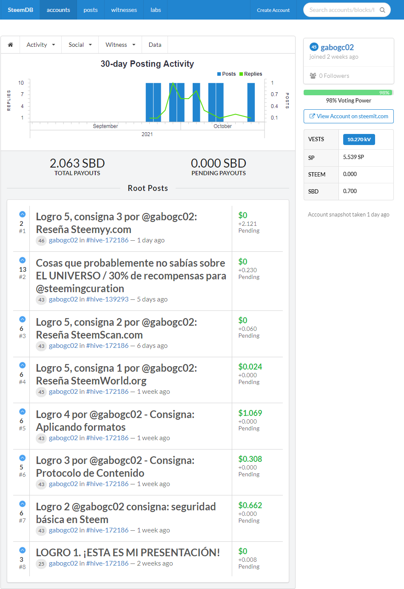This screenshot has height=589, width=404.
Task: Click the home icon tab
Action: click(x=11, y=45)
